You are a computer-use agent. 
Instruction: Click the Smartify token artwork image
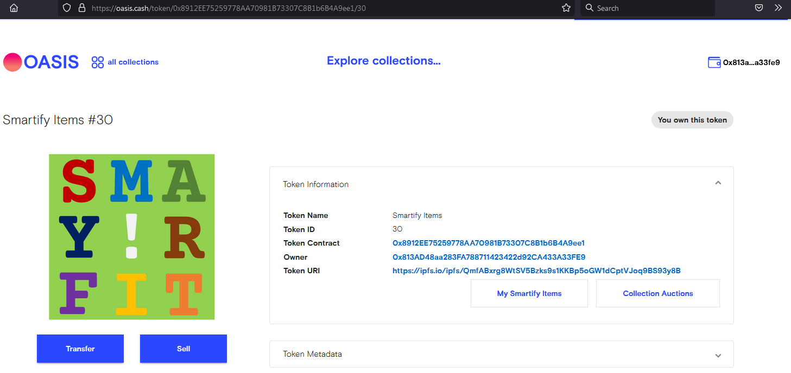point(132,237)
